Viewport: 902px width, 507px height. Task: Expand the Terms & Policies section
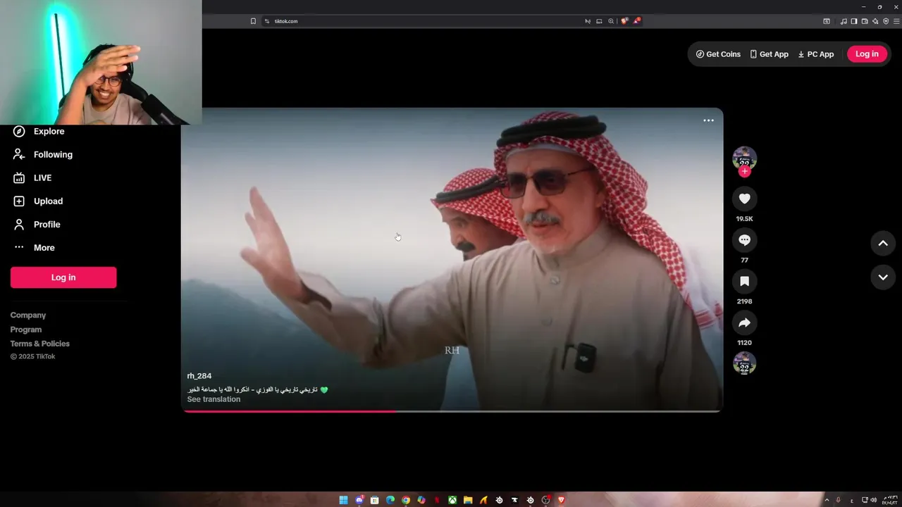(40, 343)
